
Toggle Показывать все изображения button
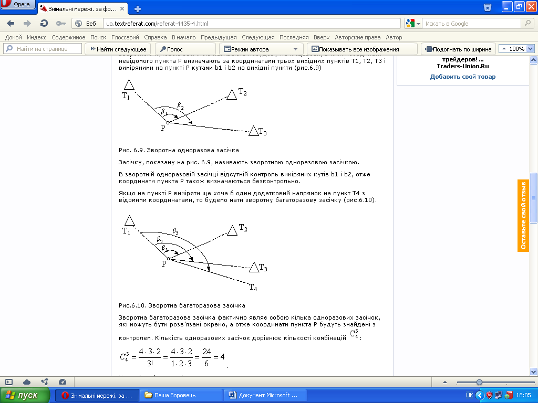tap(362, 49)
